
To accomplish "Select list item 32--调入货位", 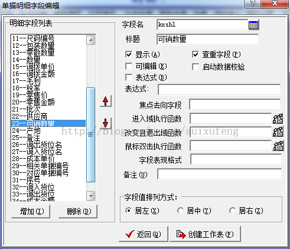I will [x=48, y=187].
